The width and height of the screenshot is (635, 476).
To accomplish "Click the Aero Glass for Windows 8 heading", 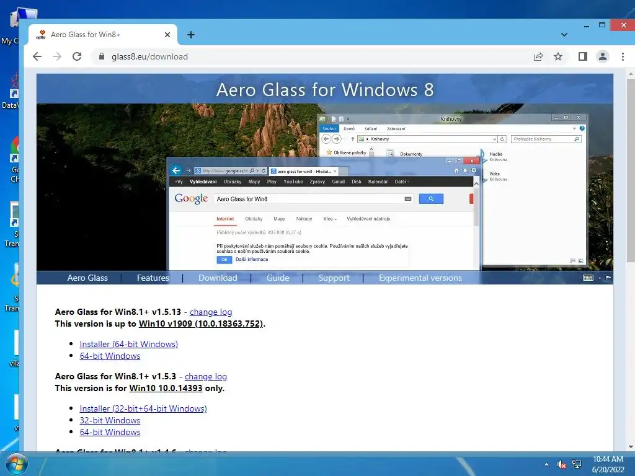I will pos(325,89).
